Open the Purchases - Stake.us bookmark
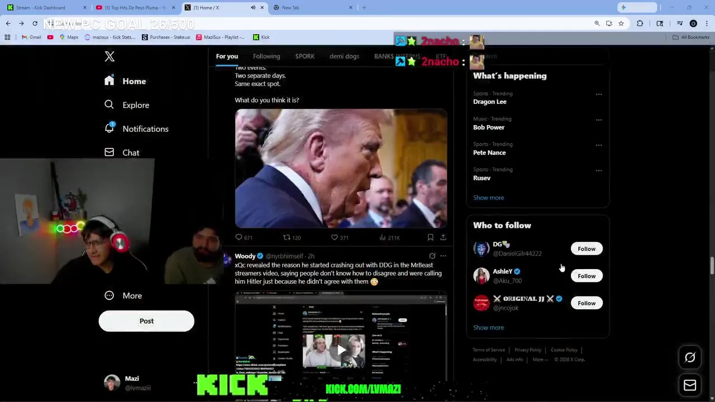715x402 pixels. (166, 37)
